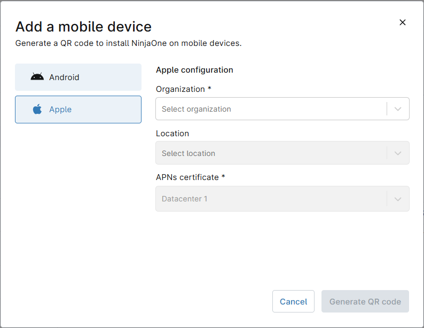Click the 'Datacenter 1' certificate value

185,199
